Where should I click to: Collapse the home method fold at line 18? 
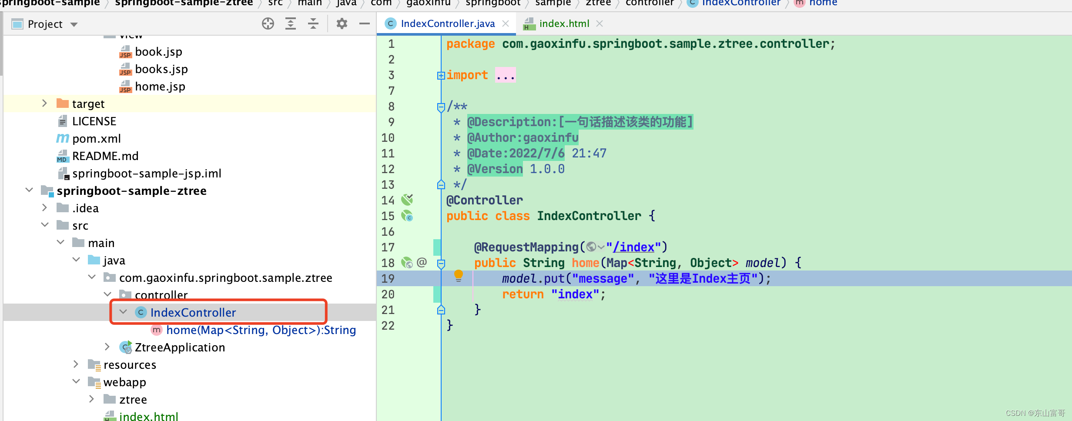click(441, 264)
